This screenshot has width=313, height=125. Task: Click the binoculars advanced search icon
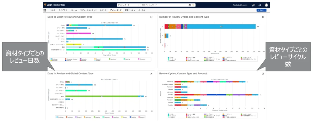pyautogui.click(x=190, y=5)
